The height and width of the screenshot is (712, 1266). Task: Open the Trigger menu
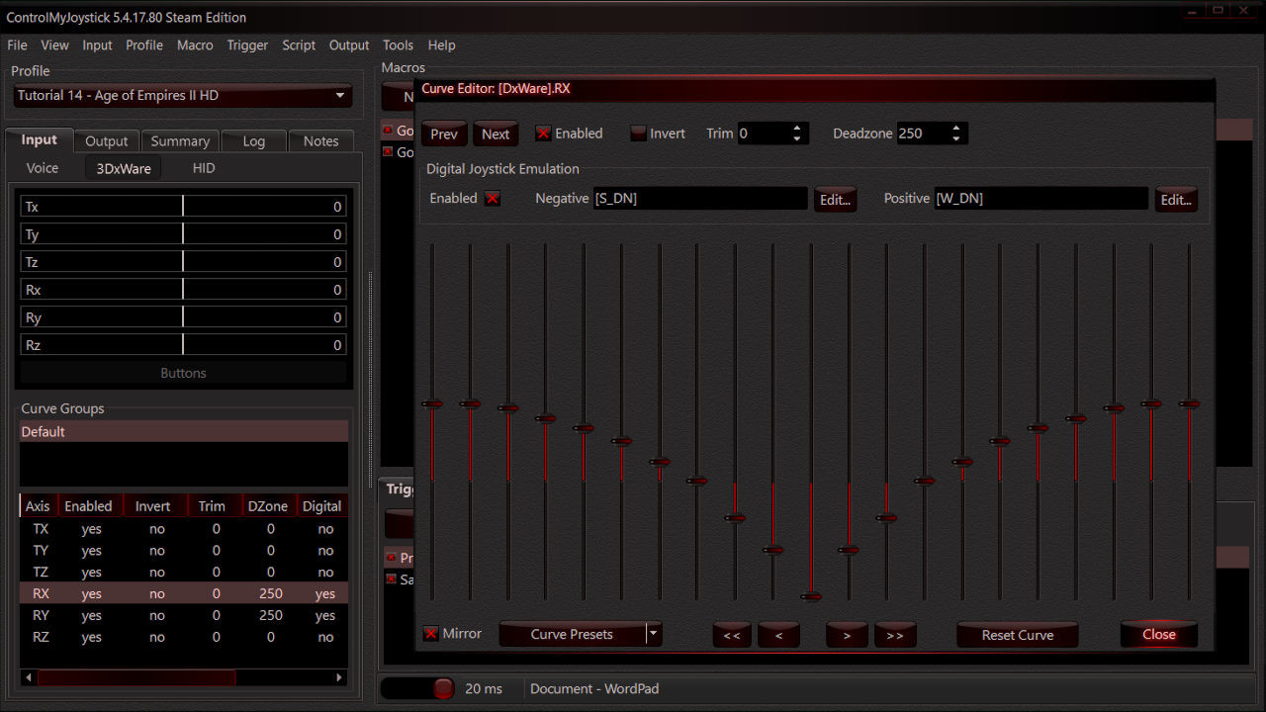tap(247, 45)
